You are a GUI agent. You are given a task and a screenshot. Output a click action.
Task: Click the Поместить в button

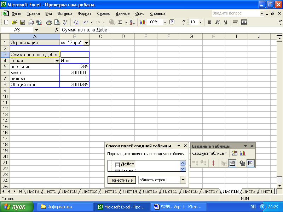click(122, 180)
